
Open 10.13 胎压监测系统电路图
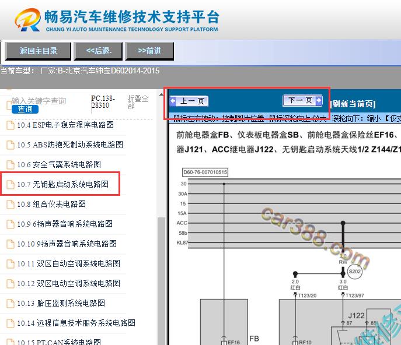(61, 304)
